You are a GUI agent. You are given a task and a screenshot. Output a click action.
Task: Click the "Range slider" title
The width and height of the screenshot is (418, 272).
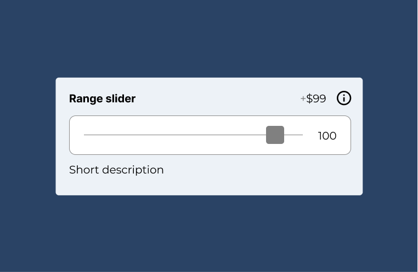point(102,99)
